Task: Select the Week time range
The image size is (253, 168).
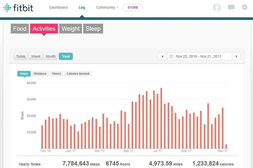Action: (36, 56)
